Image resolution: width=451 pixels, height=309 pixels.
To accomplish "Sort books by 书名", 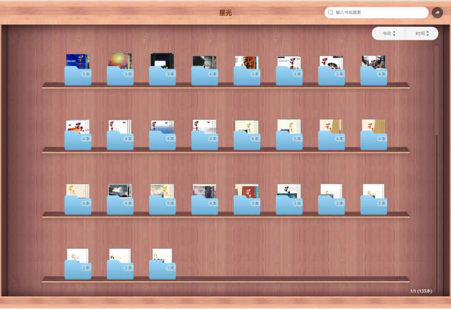I will (x=387, y=33).
